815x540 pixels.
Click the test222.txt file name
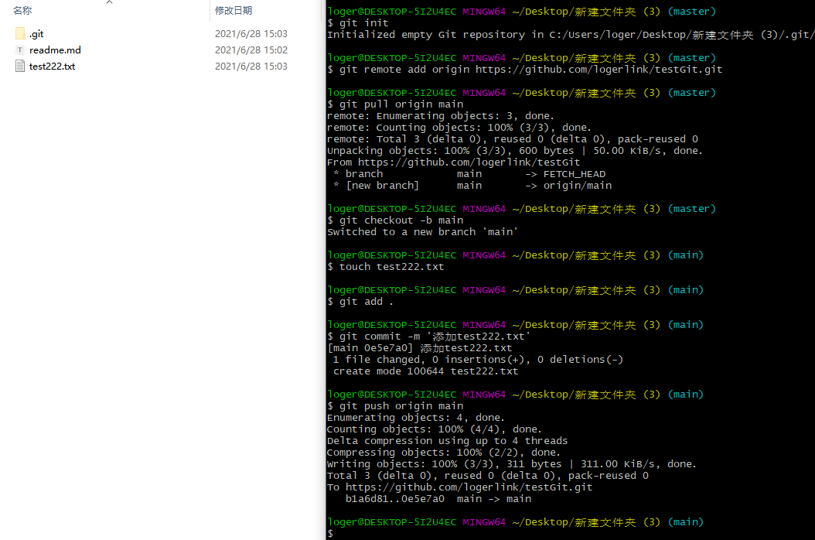click(52, 66)
